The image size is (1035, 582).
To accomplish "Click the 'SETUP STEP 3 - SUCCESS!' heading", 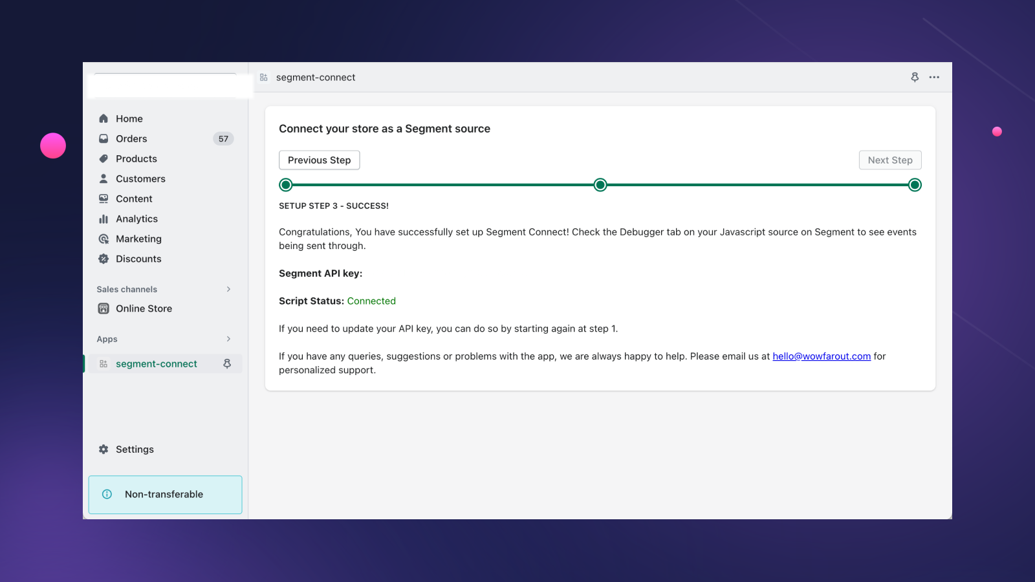I will 334,206.
